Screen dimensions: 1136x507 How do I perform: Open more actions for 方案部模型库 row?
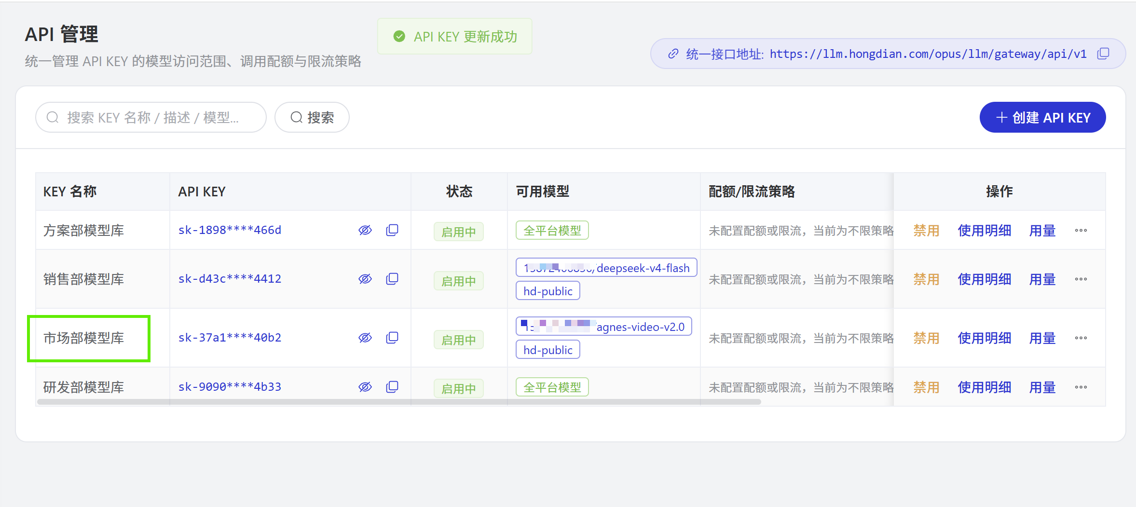1081,231
